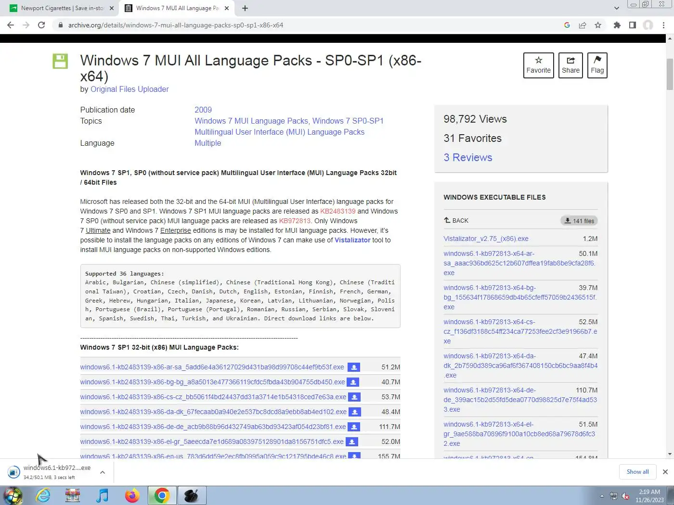The width and height of the screenshot is (674, 505).
Task: Open the downloading windows6.1-kb972 exe item
Action: click(x=51, y=472)
